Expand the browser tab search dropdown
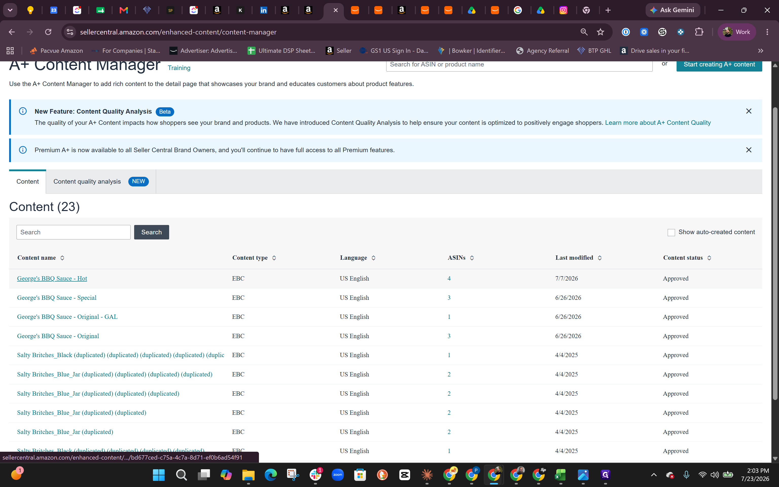Viewport: 779px width, 487px height. pyautogui.click(x=10, y=10)
